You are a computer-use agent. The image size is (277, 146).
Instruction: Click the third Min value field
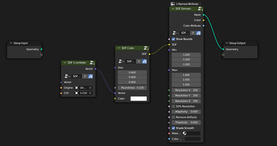pos(186,65)
